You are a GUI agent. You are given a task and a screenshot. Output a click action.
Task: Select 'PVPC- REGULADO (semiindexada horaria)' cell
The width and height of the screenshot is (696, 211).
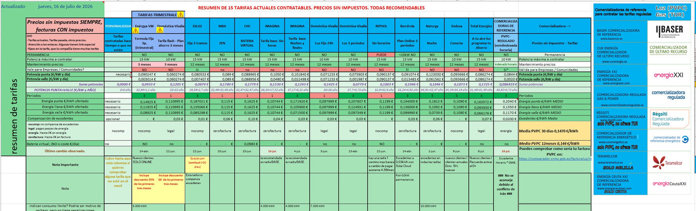[506, 43]
